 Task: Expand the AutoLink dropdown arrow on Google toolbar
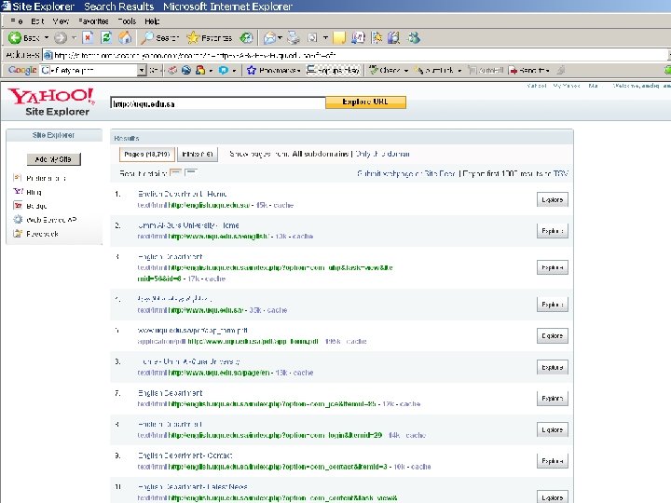[459, 71]
